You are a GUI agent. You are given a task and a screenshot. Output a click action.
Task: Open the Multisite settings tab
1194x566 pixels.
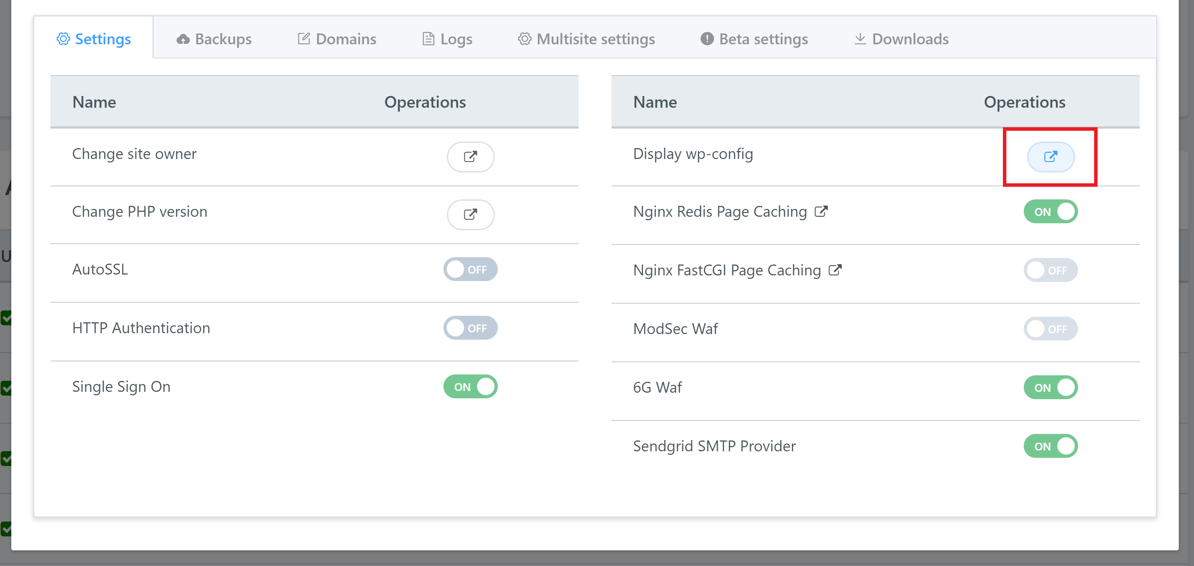[586, 39]
